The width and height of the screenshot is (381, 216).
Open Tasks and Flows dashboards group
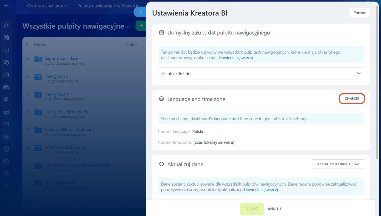(x=70, y=129)
